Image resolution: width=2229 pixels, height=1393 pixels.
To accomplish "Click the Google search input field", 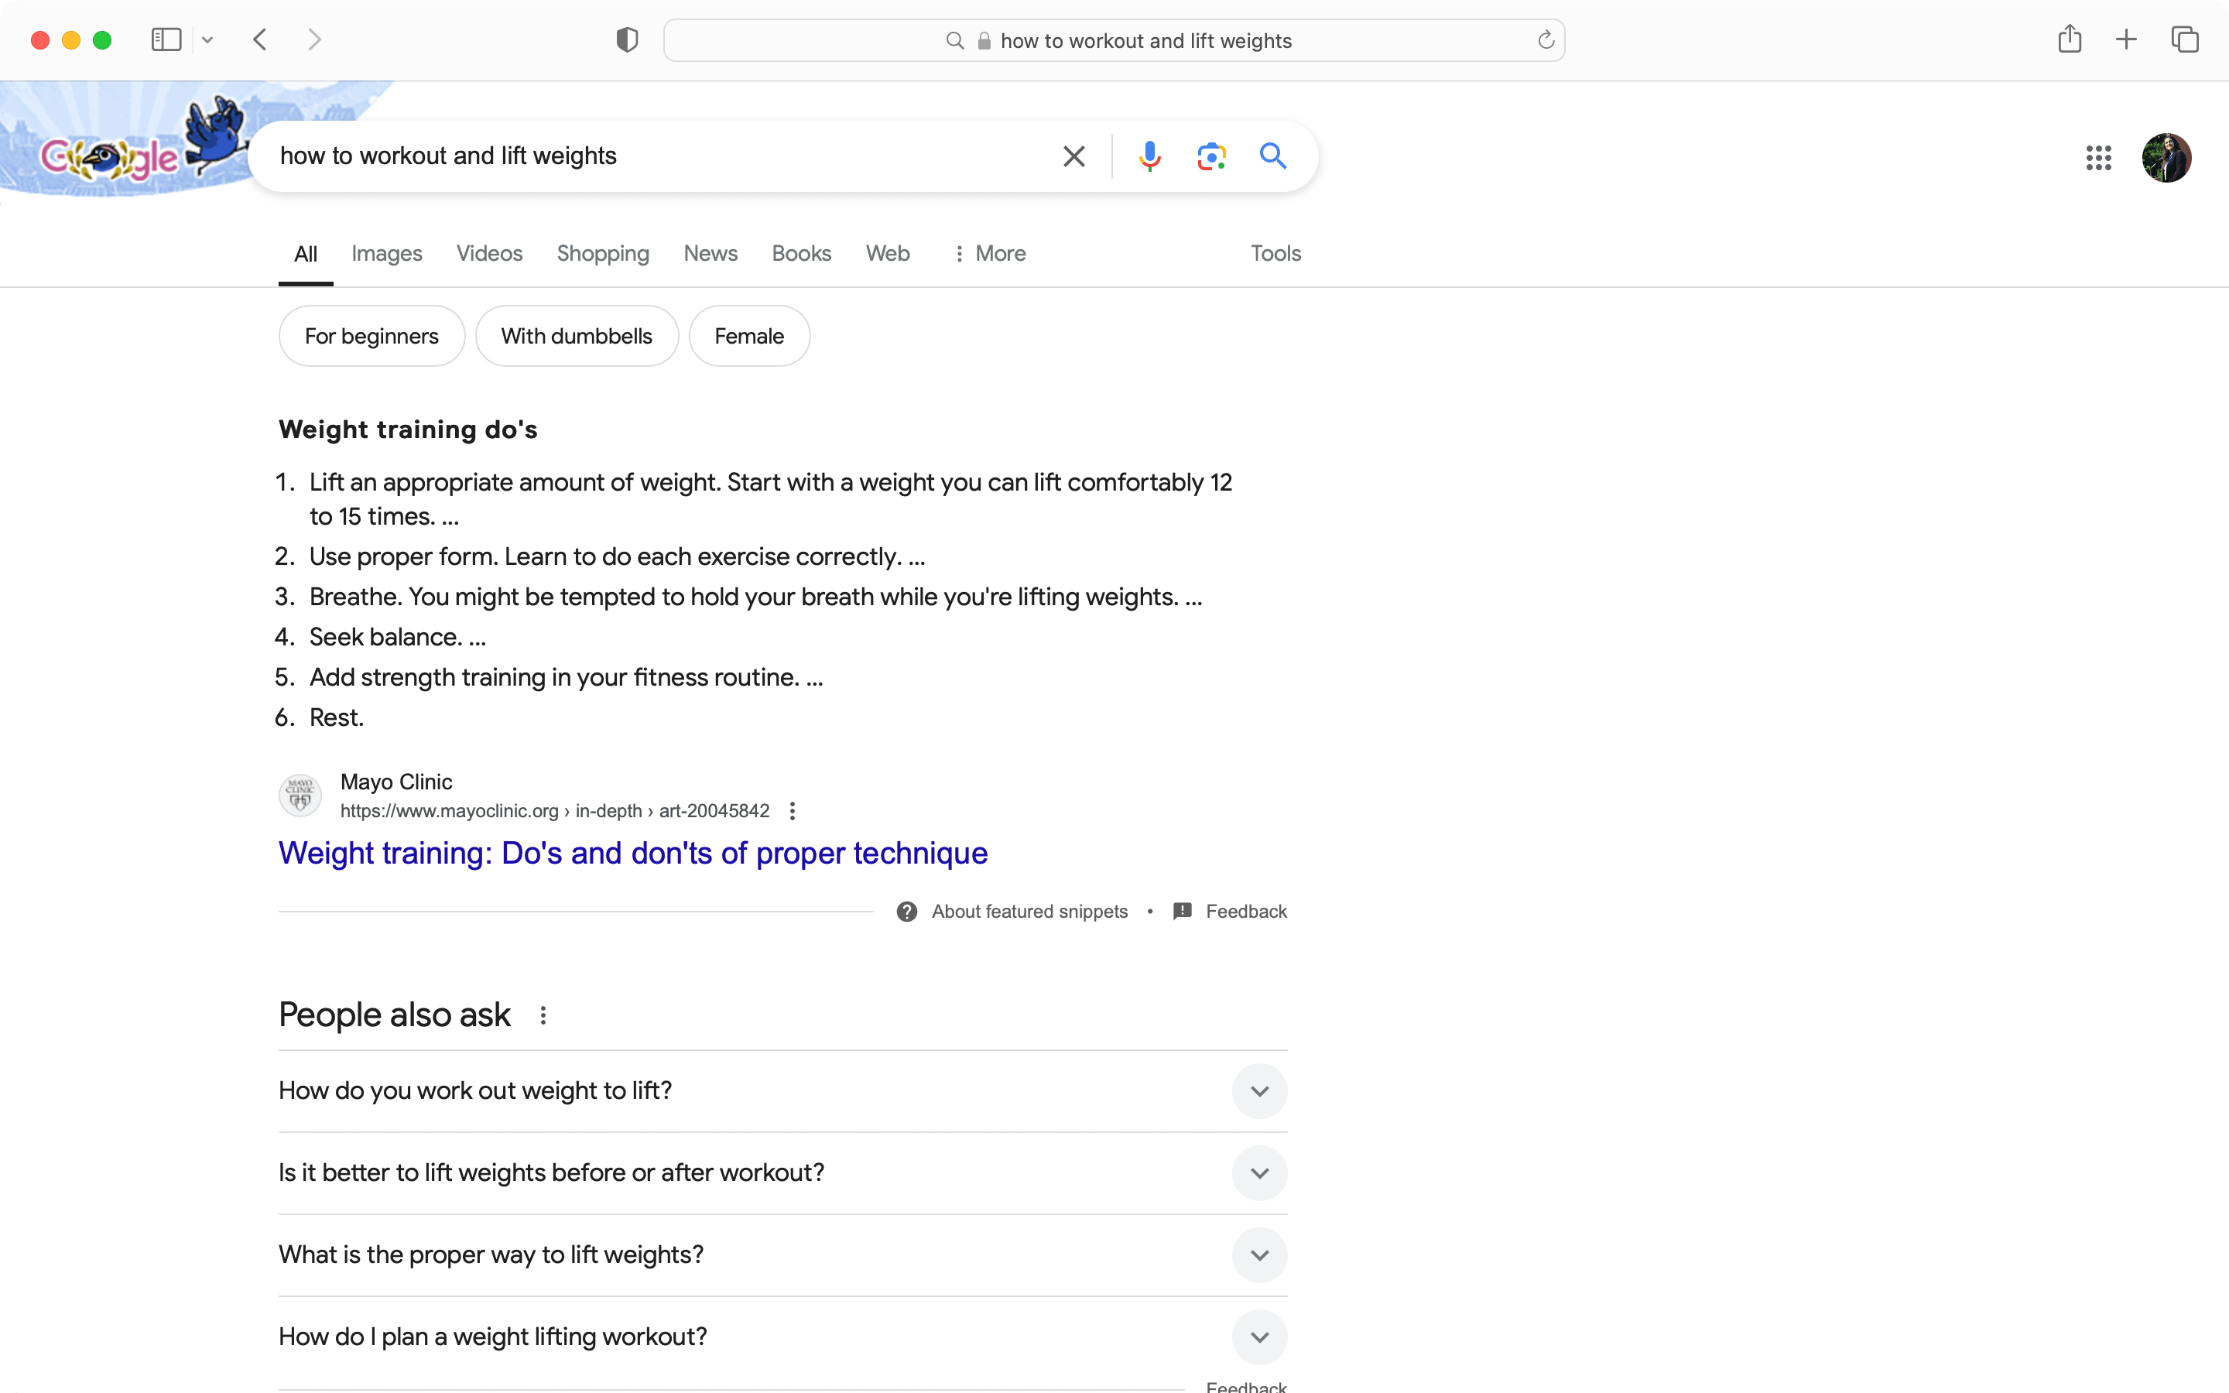I will click(x=663, y=156).
